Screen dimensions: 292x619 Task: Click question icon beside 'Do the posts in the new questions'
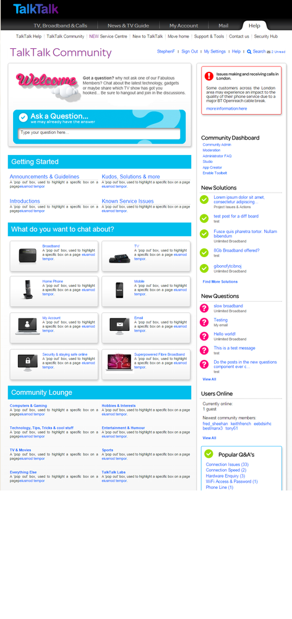pyautogui.click(x=204, y=364)
